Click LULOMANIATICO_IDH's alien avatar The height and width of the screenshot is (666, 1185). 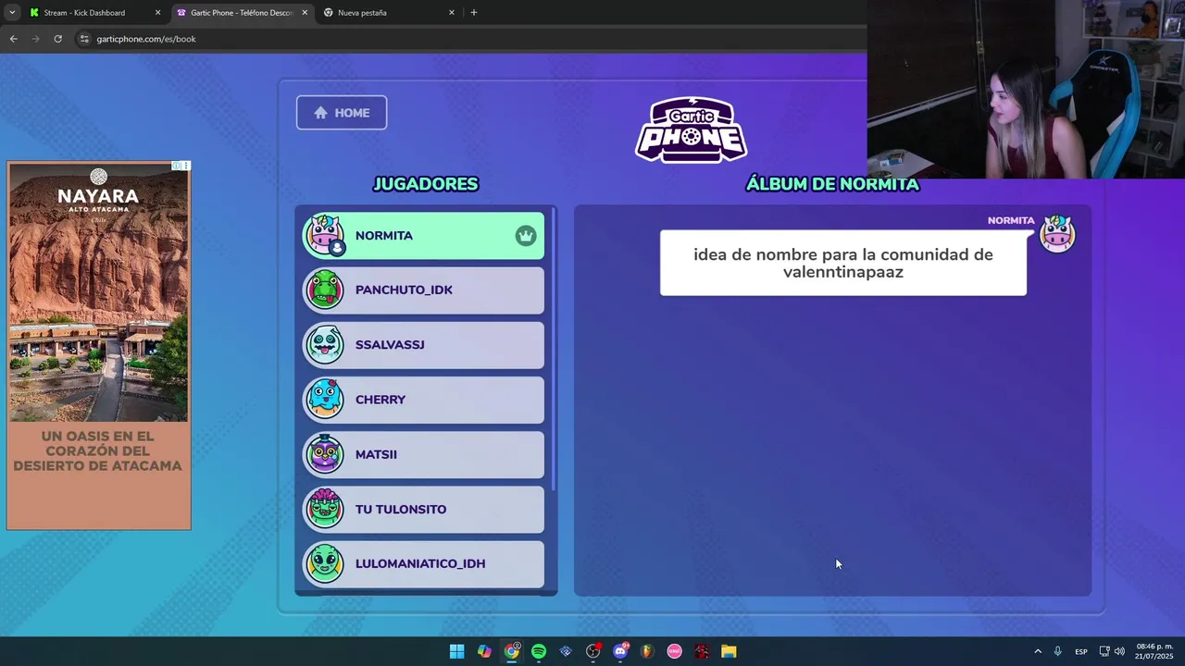[x=325, y=563]
